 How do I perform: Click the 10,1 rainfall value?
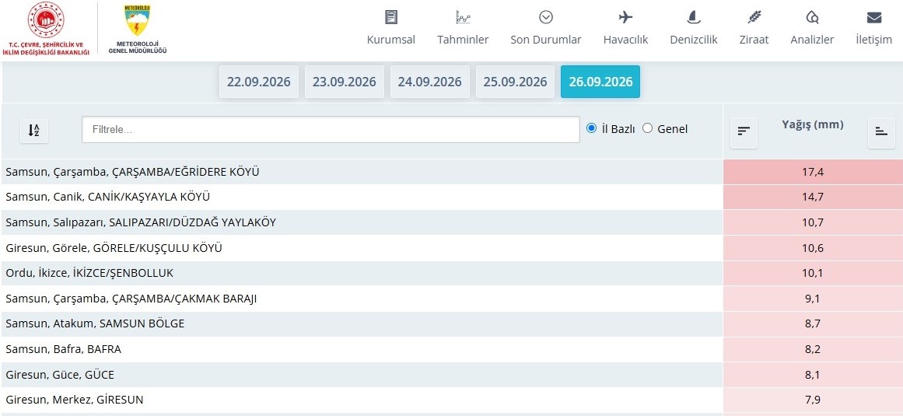[813, 273]
